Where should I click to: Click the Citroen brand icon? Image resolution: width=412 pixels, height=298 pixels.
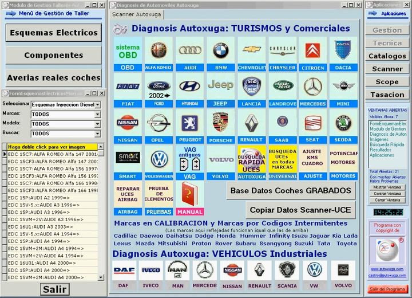(312, 50)
